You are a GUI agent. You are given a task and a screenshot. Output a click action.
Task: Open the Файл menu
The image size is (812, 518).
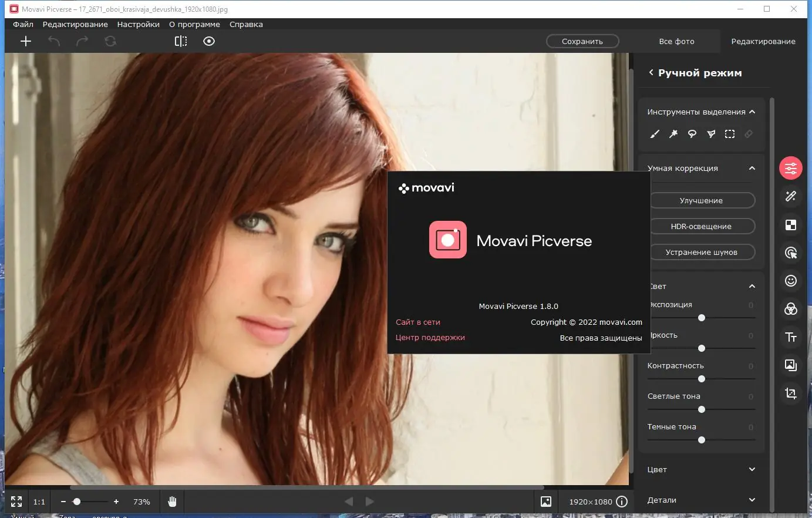[23, 25]
